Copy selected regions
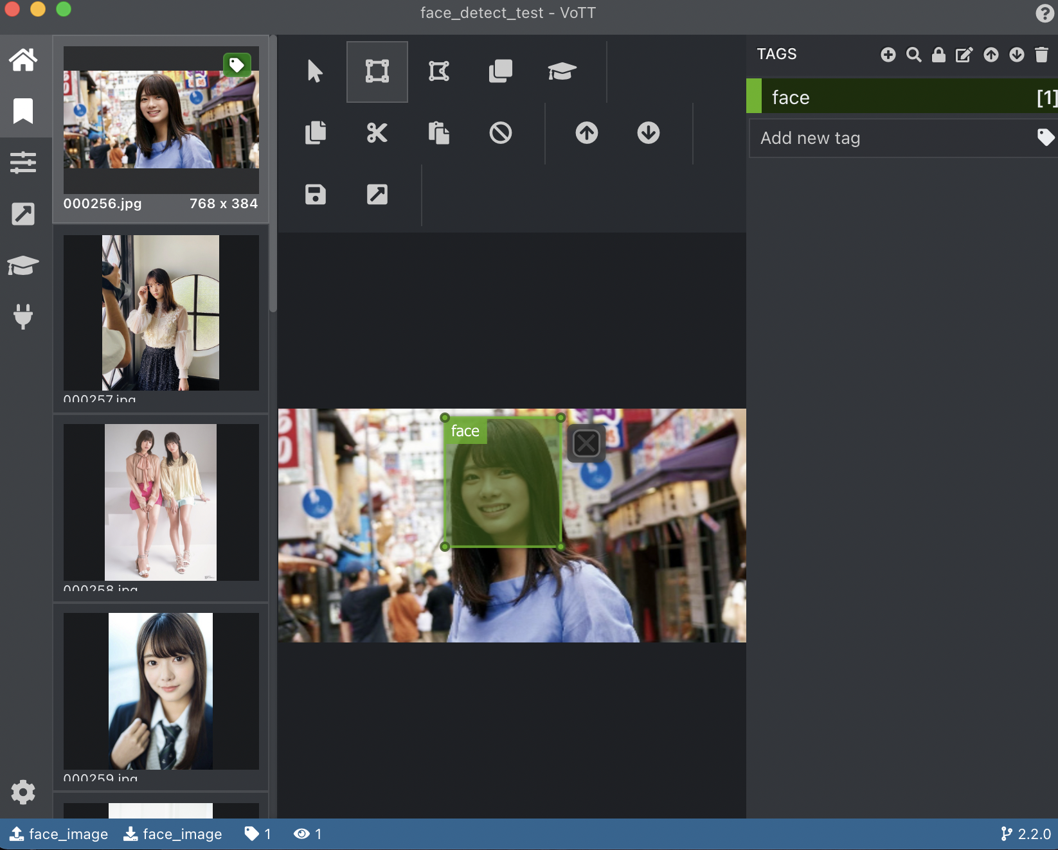The width and height of the screenshot is (1058, 850). point(316,133)
